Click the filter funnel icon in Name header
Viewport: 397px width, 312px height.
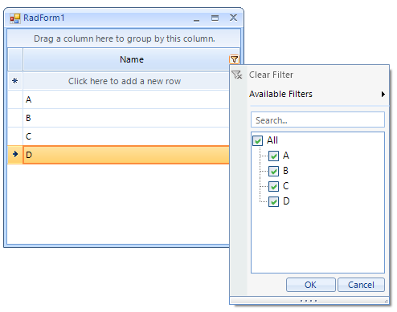coord(234,59)
